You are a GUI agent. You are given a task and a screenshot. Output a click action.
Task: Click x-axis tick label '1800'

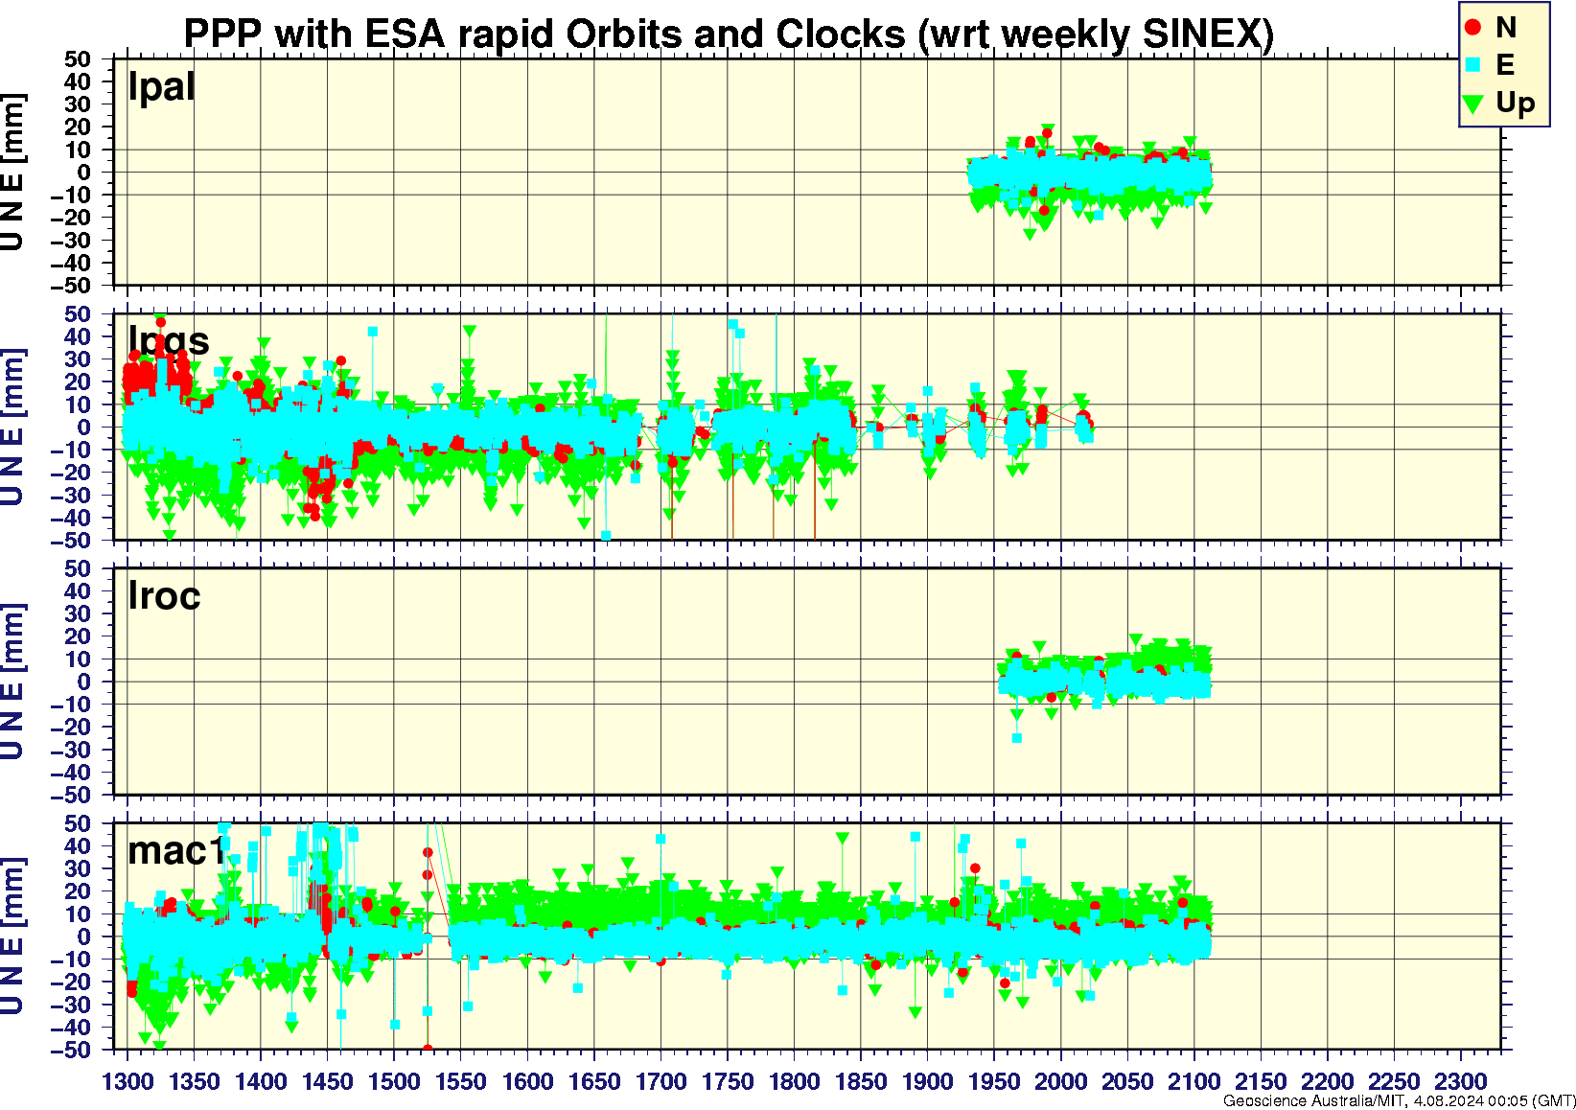pyautogui.click(x=795, y=1082)
